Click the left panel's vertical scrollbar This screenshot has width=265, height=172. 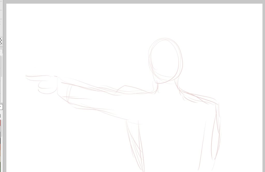coord(1,66)
